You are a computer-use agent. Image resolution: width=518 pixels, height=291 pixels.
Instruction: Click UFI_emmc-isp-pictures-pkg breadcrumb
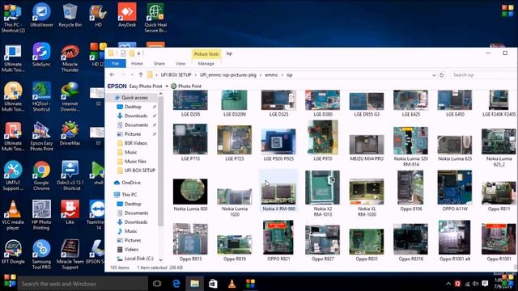(x=228, y=75)
